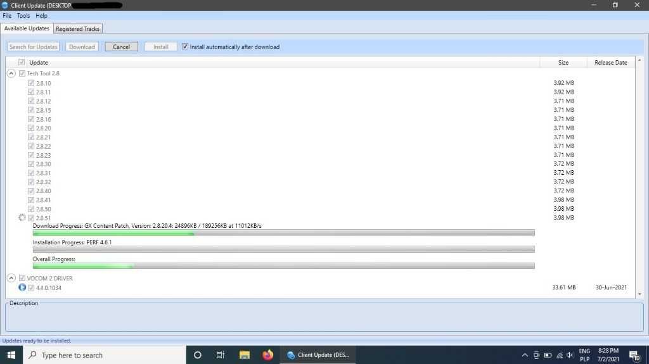649x364 pixels.
Task: Toggle Install automatically after download checkbox
Action: pyautogui.click(x=185, y=46)
